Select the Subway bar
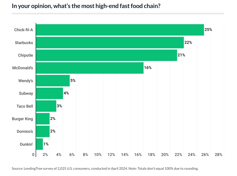Screen dimensions: 237x176 coord(49,93)
